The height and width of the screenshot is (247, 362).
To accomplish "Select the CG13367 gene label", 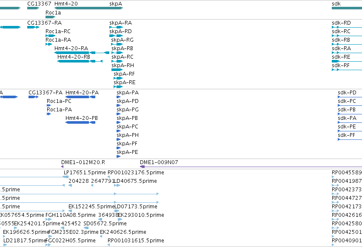I will pos(39,4).
